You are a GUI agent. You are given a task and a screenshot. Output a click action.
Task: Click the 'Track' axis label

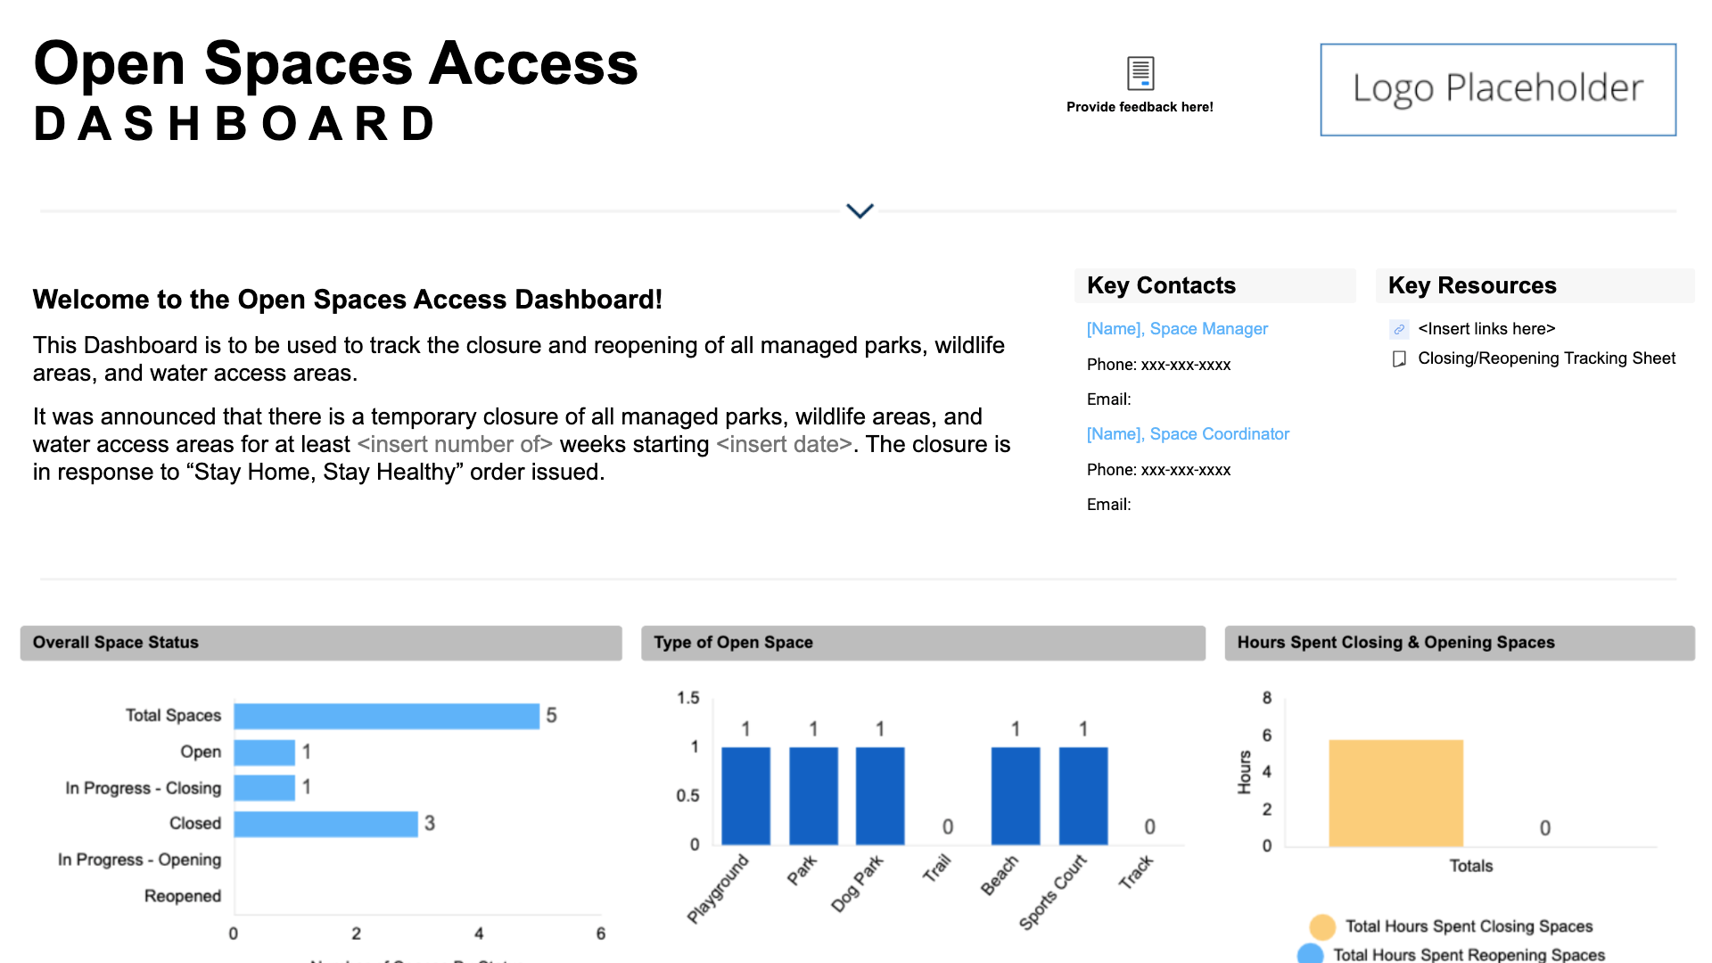pos(1136,871)
